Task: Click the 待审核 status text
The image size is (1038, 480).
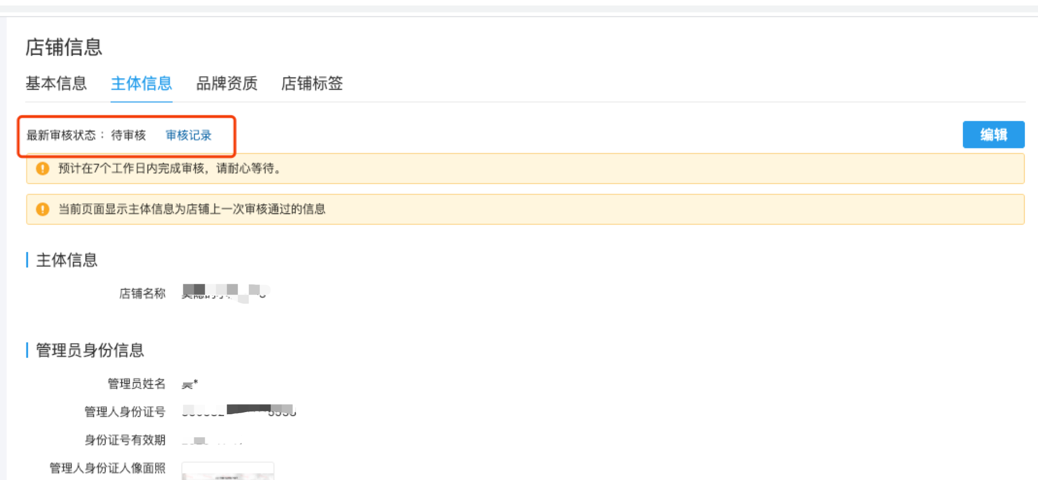Action: point(129,135)
